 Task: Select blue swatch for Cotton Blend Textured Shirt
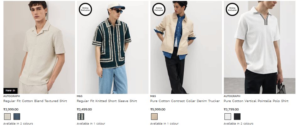click(x=17, y=116)
